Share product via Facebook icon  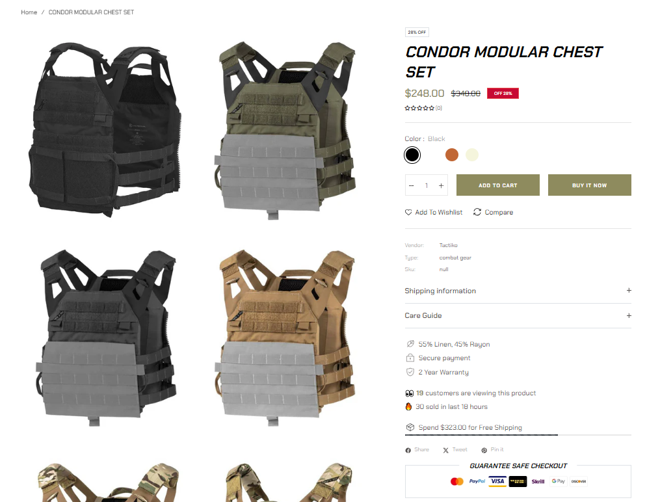[408, 450]
